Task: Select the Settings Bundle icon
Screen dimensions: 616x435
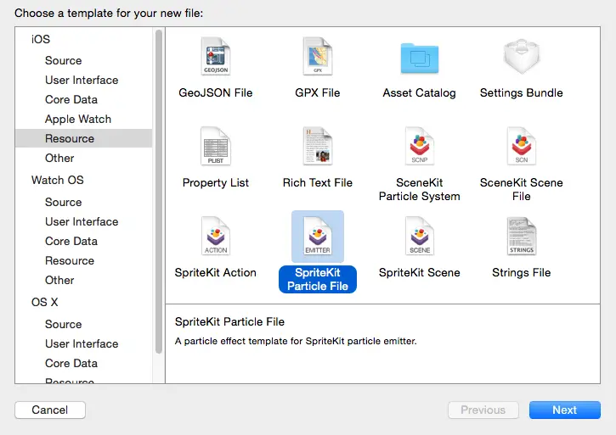Action: (x=521, y=58)
